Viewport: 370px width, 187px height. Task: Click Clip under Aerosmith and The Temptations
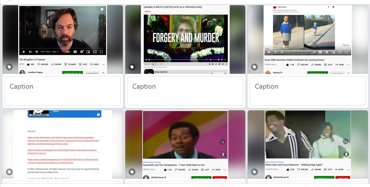205,170
